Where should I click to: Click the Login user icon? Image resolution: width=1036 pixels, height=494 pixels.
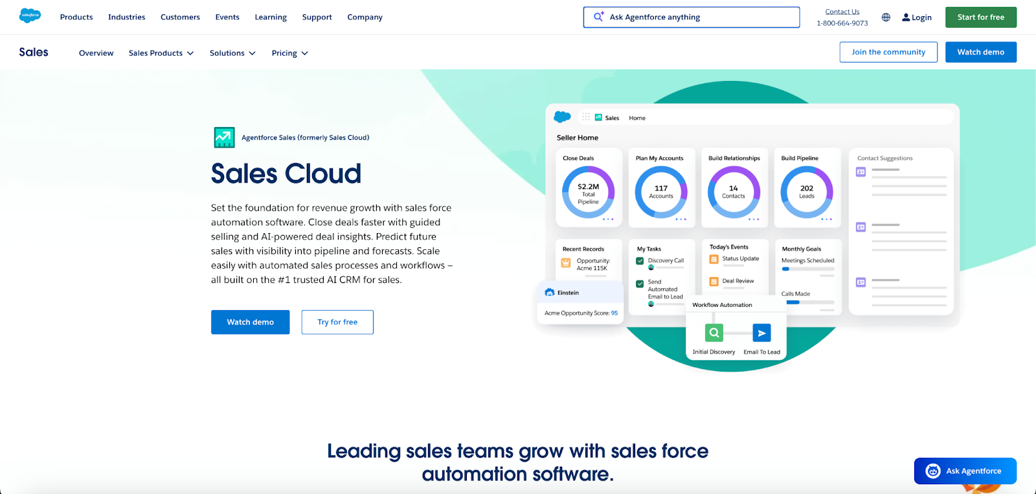(x=906, y=17)
